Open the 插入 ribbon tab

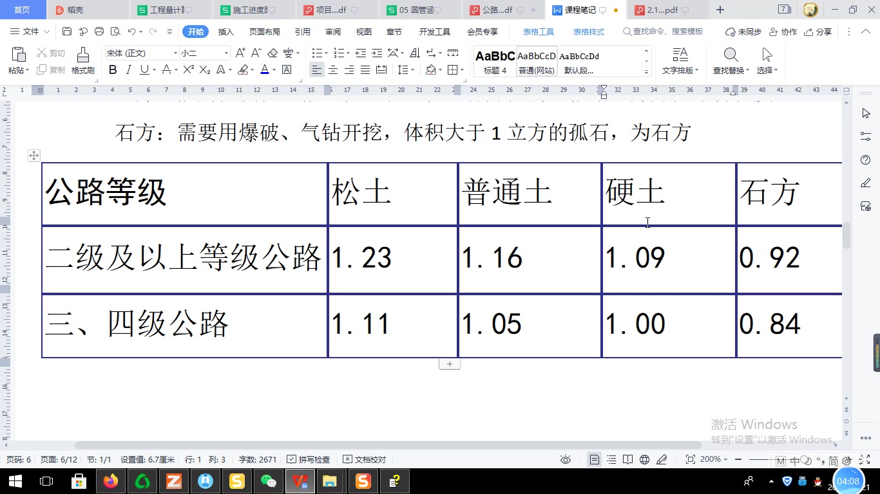226,32
